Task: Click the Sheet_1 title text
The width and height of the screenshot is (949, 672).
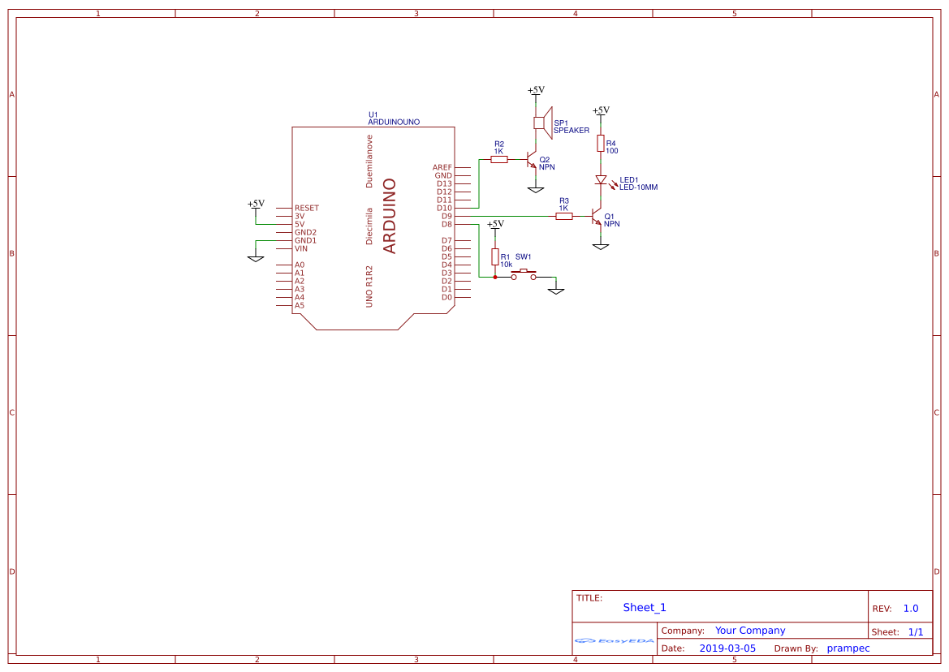Action: click(x=643, y=607)
